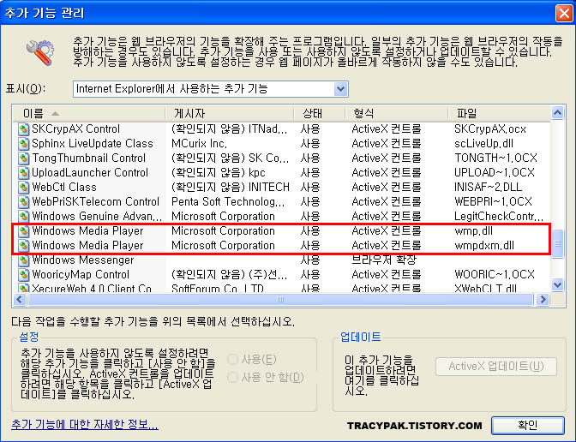Close the 추가 기능 관리 dialog

click(563, 13)
